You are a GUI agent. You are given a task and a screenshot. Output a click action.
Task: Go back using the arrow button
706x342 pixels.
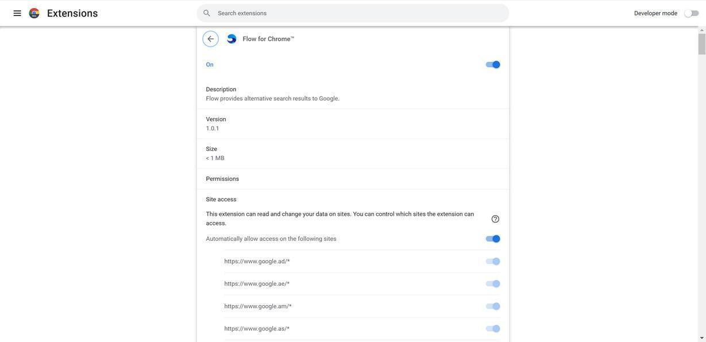coord(210,39)
